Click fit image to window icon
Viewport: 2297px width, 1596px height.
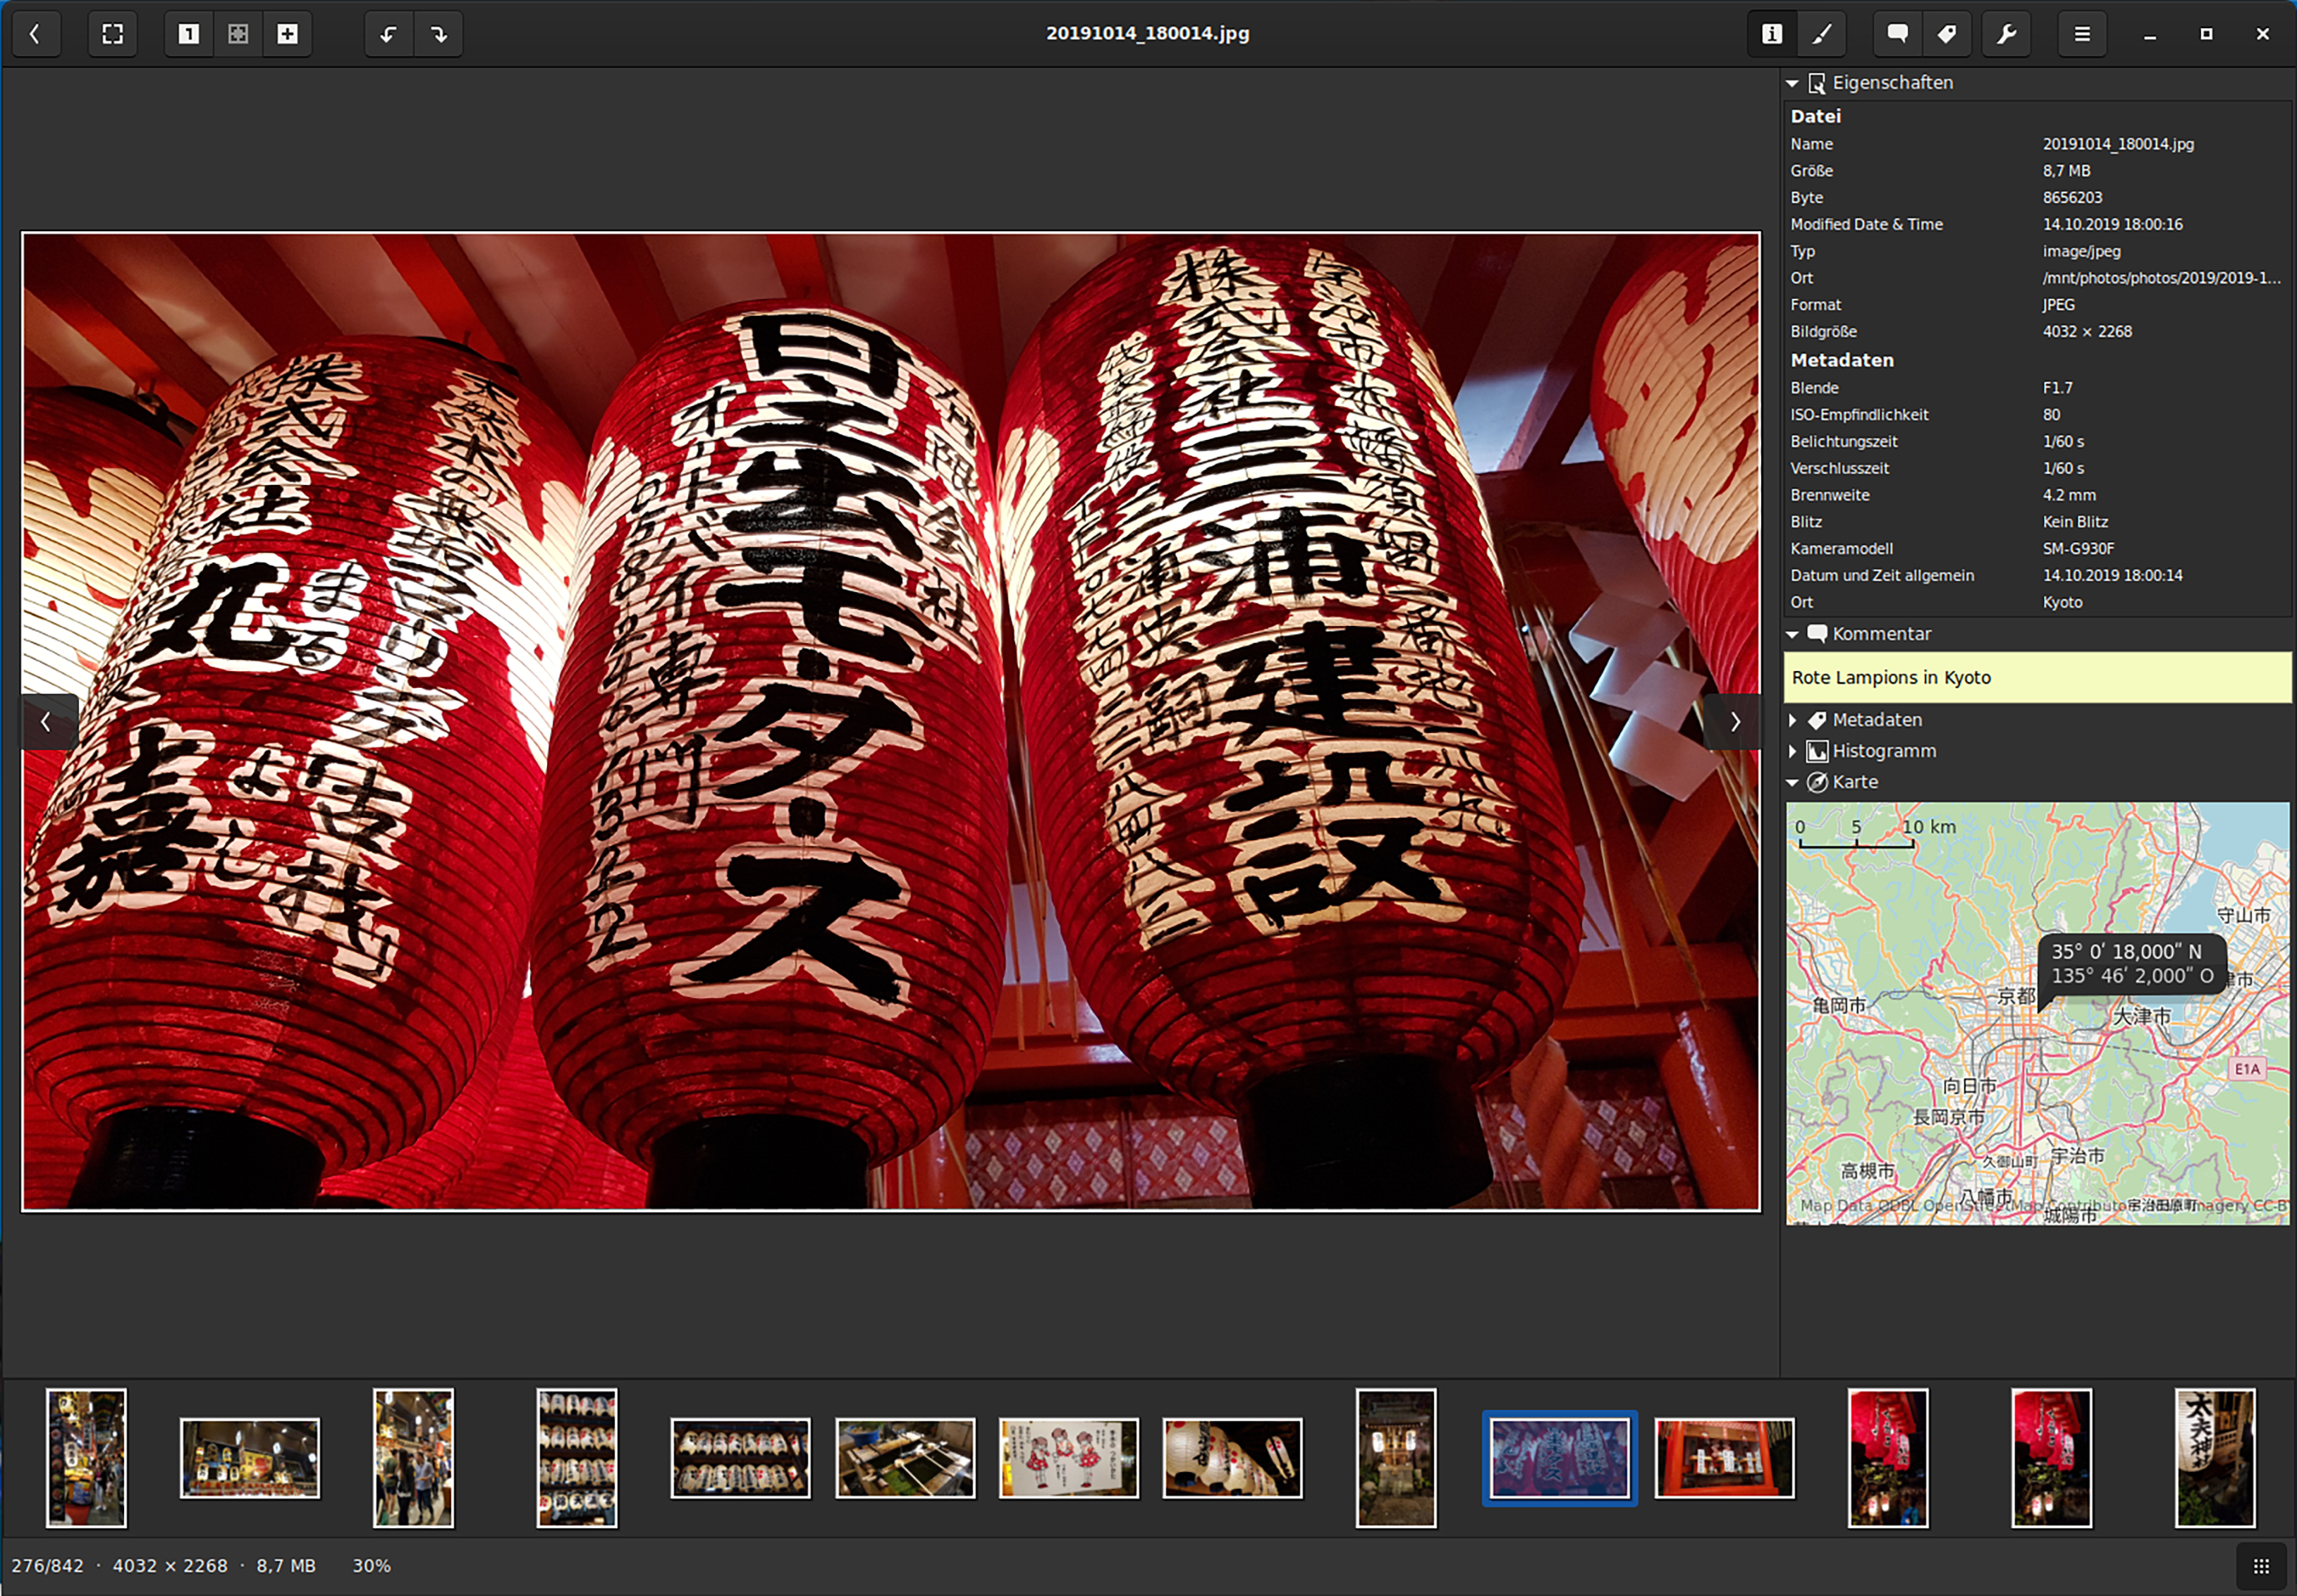pos(238,34)
